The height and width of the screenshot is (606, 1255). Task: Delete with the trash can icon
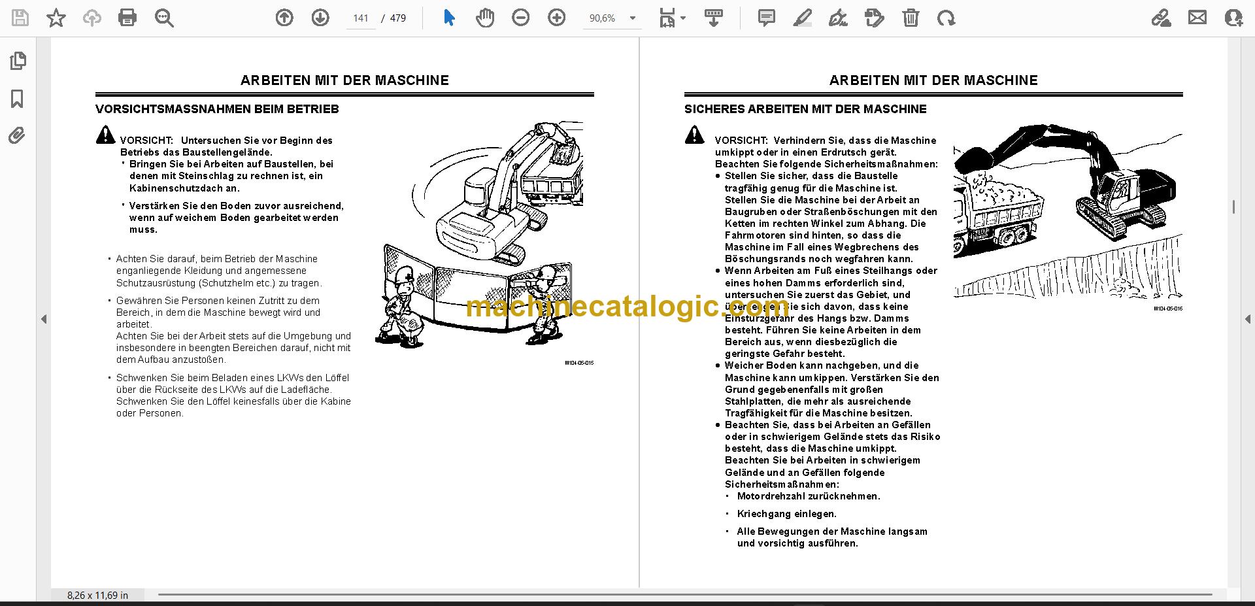tap(911, 18)
